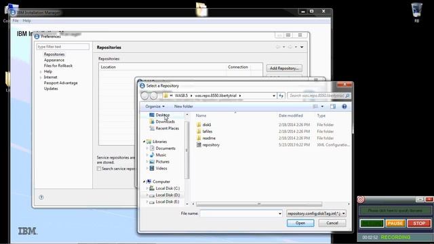Click the Open button
Screen dimensions: 434x244
(300, 223)
